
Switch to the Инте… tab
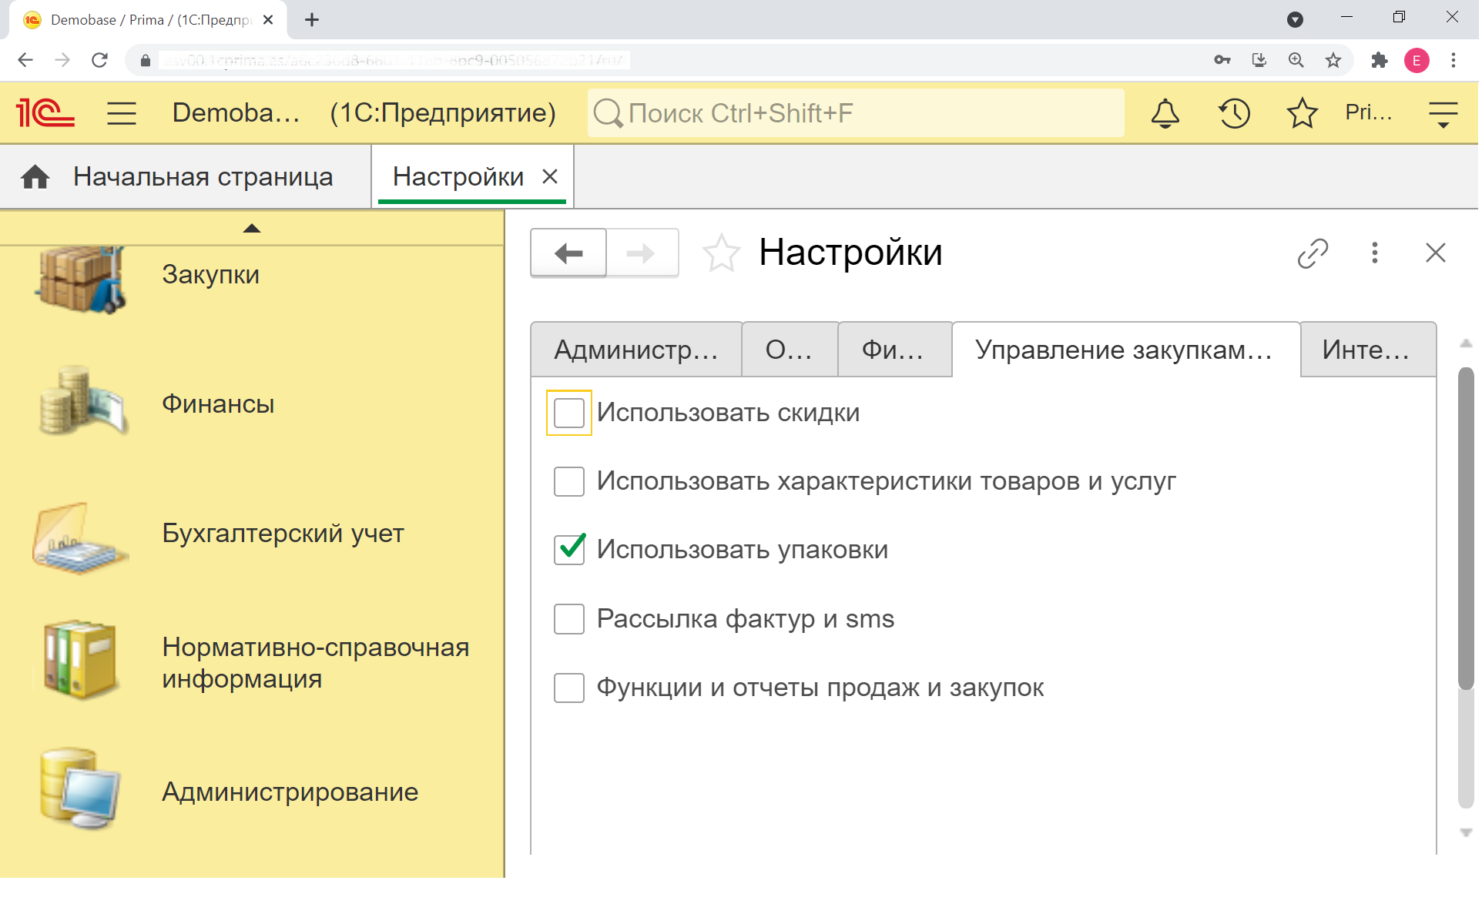1366,350
